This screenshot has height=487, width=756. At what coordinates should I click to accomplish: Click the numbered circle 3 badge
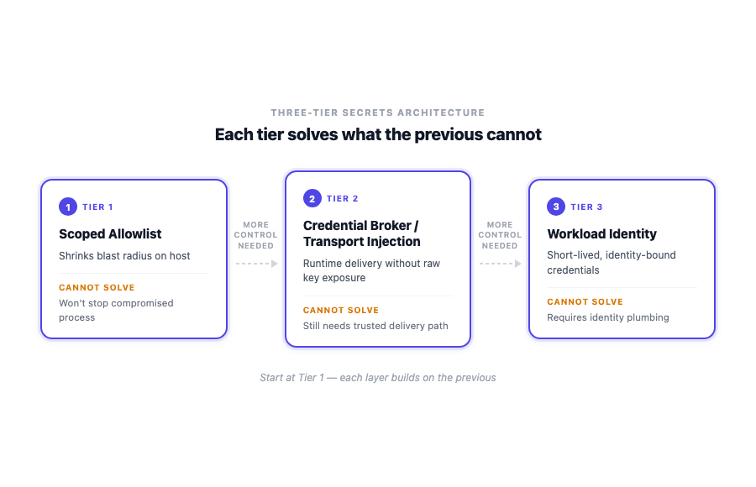pos(556,207)
